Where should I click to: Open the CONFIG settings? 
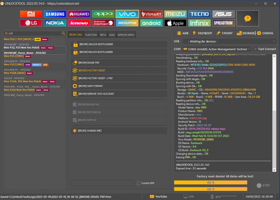(x=265, y=33)
